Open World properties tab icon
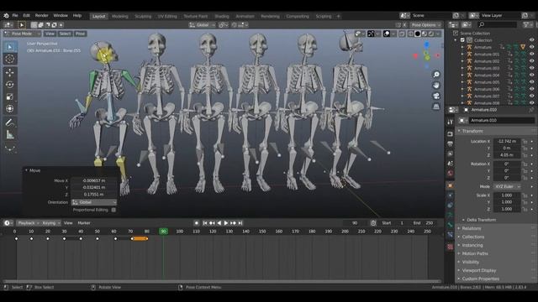The height and width of the screenshot is (302, 538). click(451, 174)
